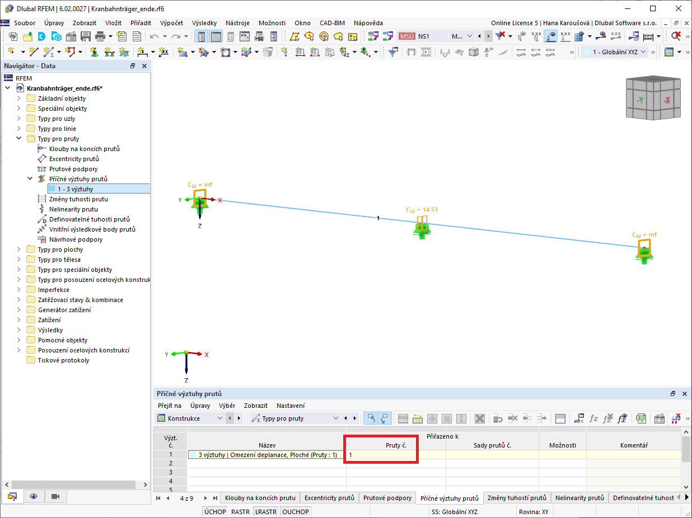Open the Soubor menu

tap(25, 23)
